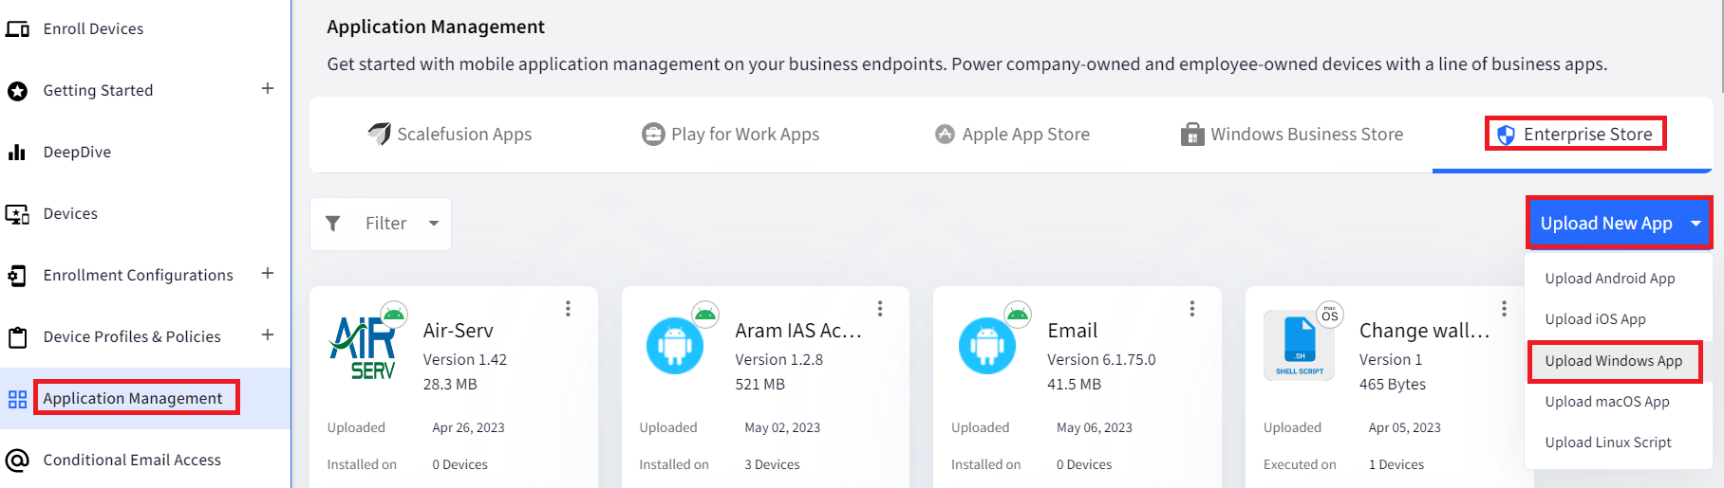Click the Apr 26, 2023 upload date
This screenshot has width=1724, height=488.
tap(469, 428)
